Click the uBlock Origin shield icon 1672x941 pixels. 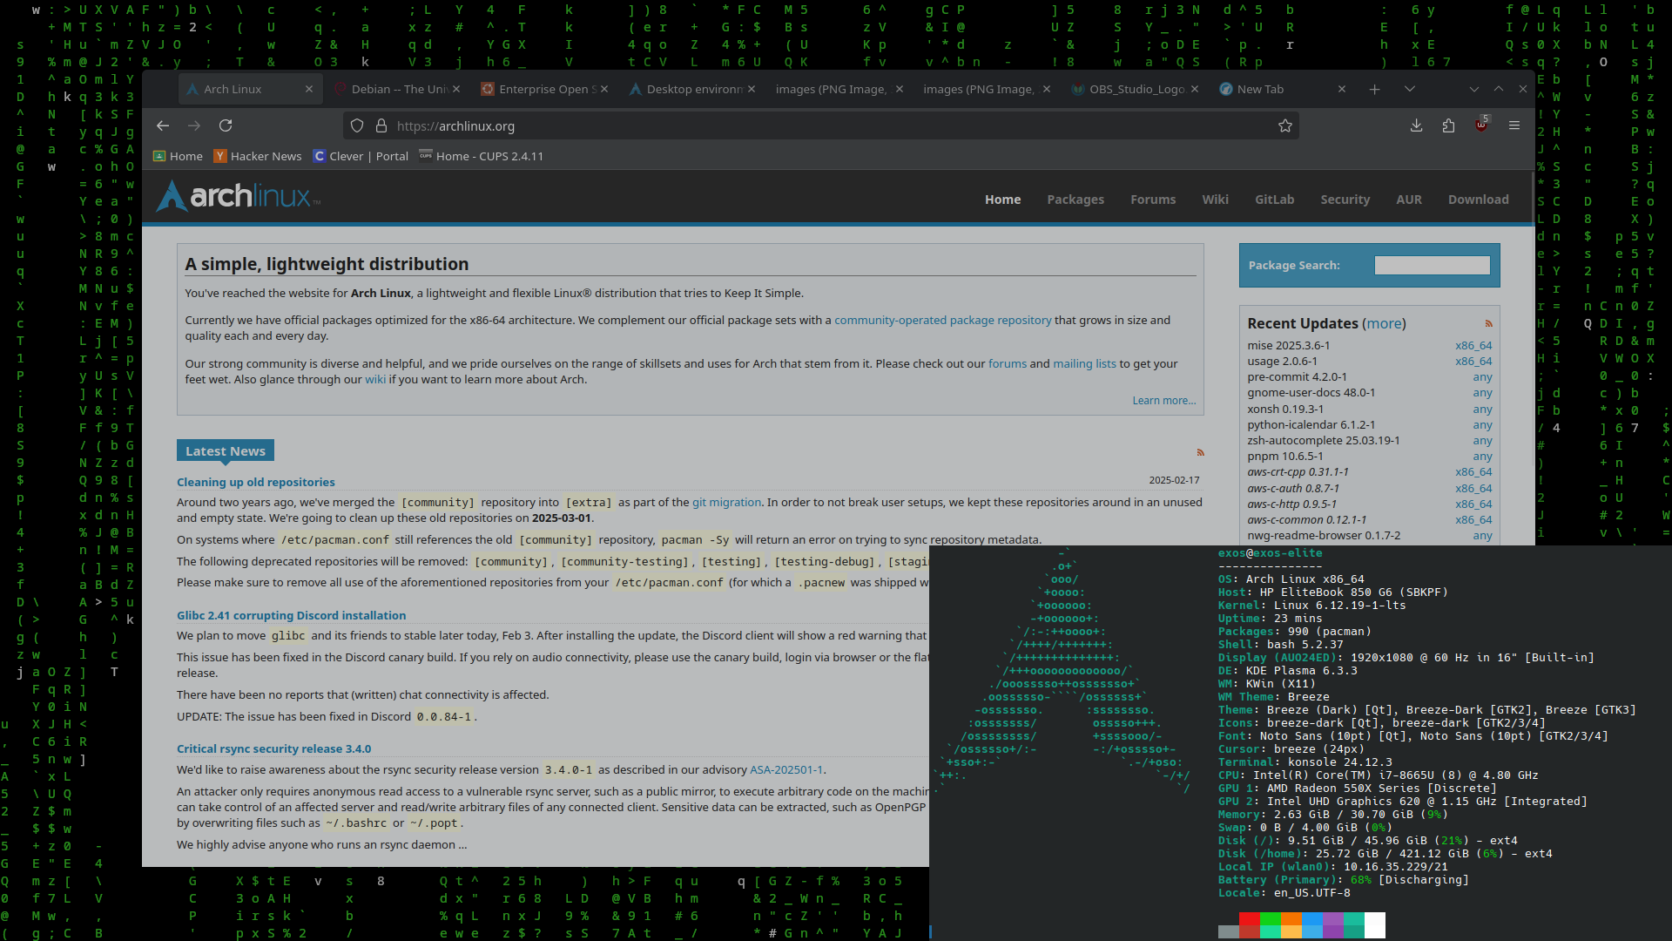point(1480,125)
